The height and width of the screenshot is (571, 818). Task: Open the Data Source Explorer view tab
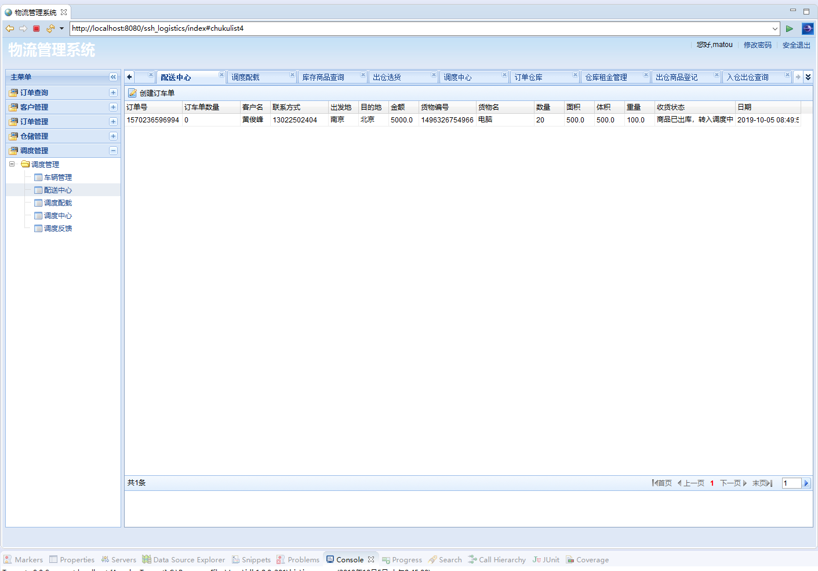(x=184, y=560)
